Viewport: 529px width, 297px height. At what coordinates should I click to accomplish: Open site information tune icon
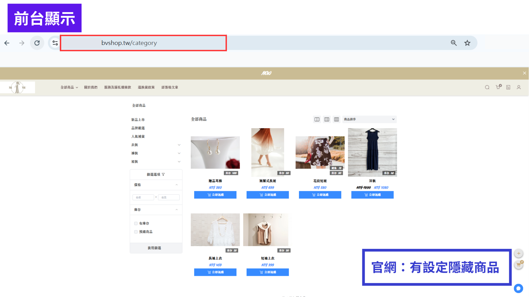55,43
